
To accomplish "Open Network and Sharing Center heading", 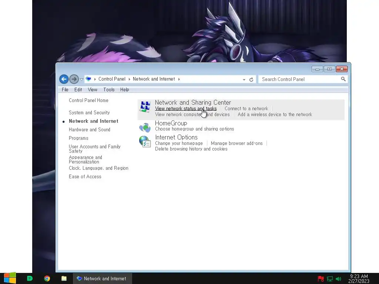I will tap(193, 102).
